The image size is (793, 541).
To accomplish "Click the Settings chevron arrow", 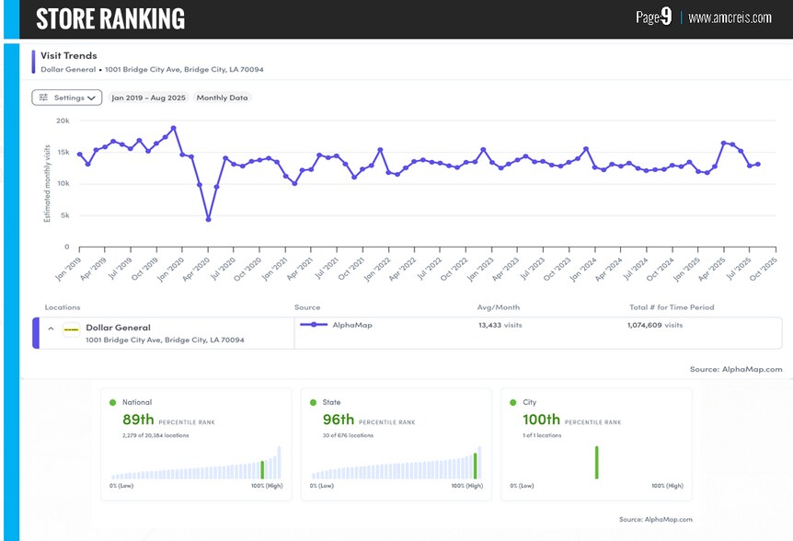I will point(92,98).
